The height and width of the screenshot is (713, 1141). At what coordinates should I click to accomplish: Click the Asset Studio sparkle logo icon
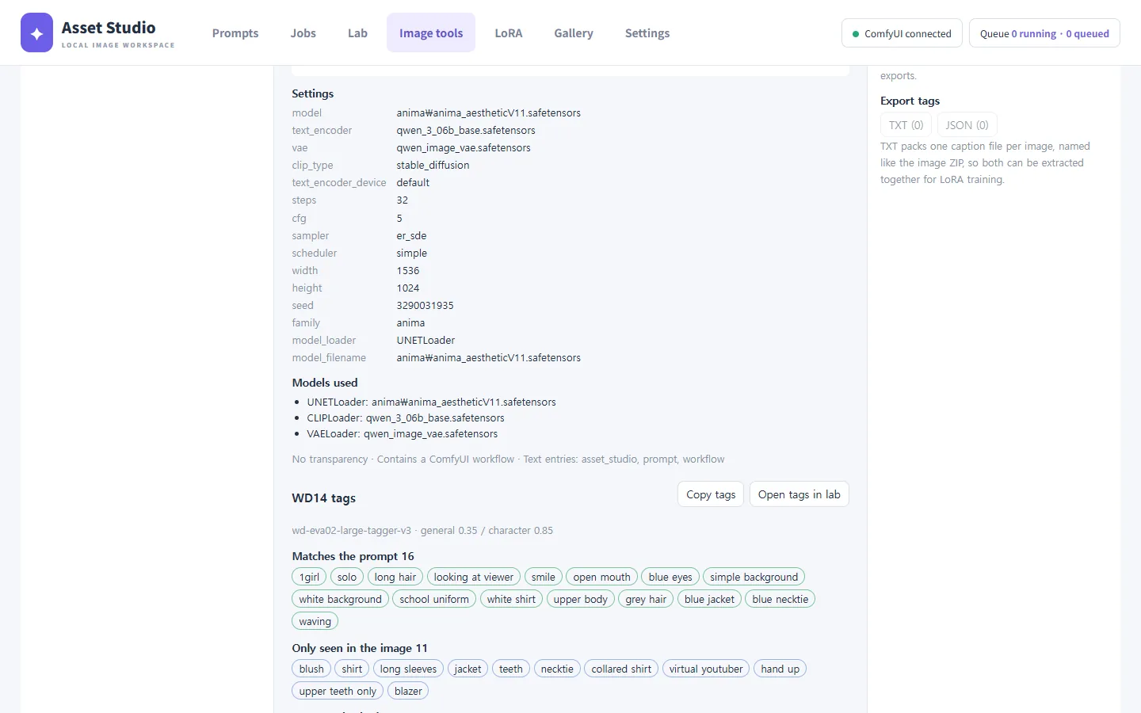(36, 32)
